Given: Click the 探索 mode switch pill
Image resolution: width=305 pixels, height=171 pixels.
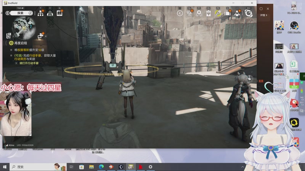Looking at the screenshot, I should pos(21,13).
